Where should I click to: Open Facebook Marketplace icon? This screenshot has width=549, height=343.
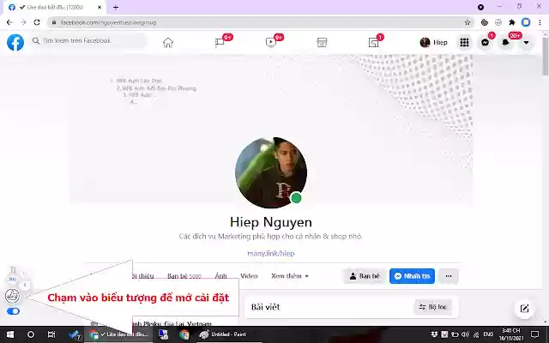[323, 42]
